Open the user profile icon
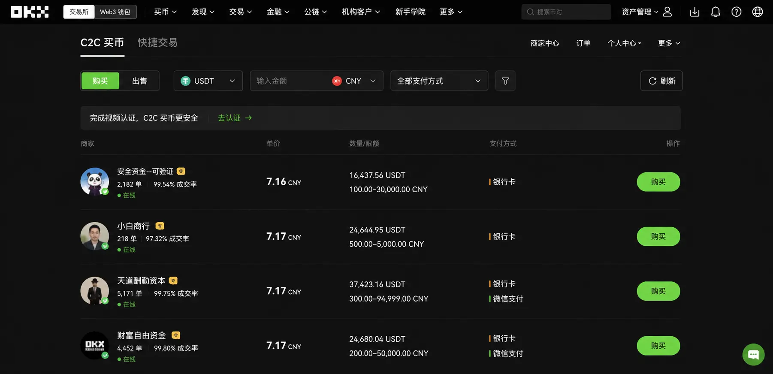773x374 pixels. tap(667, 12)
